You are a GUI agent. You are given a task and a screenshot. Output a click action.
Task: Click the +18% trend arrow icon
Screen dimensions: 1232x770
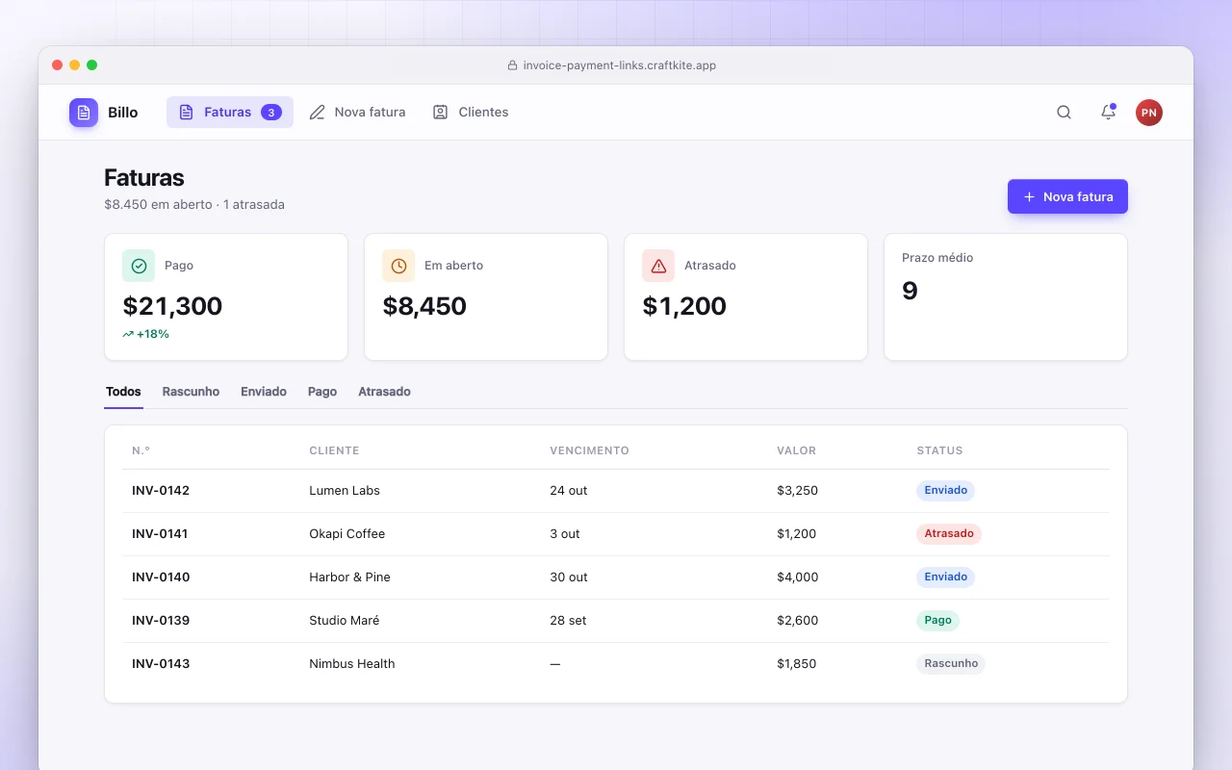click(x=128, y=334)
